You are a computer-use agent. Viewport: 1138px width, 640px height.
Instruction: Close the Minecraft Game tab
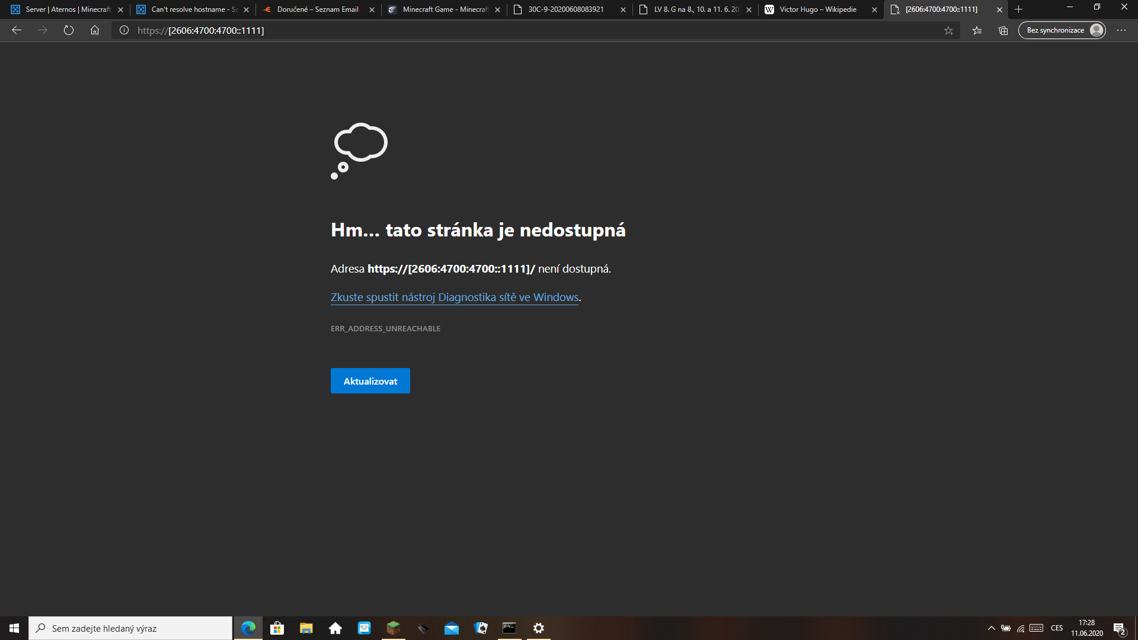point(498,9)
